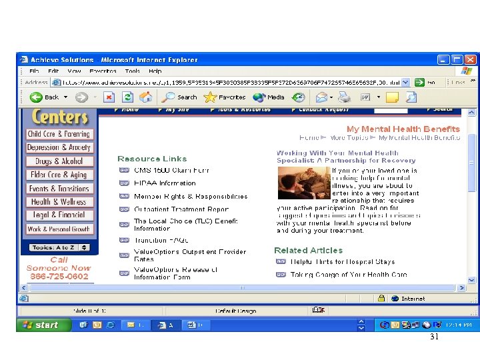Image resolution: width=480 pixels, height=360 pixels.
Task: Click the Stop loading icon
Action: pos(109,97)
